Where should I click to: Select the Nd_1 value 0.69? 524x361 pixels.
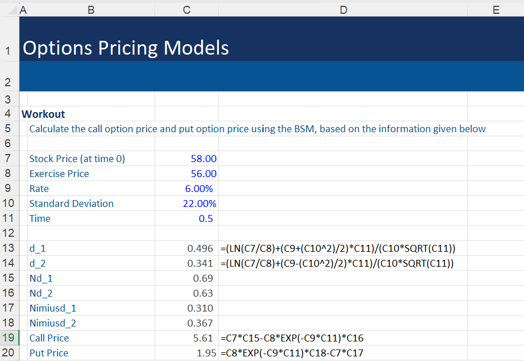186,278
